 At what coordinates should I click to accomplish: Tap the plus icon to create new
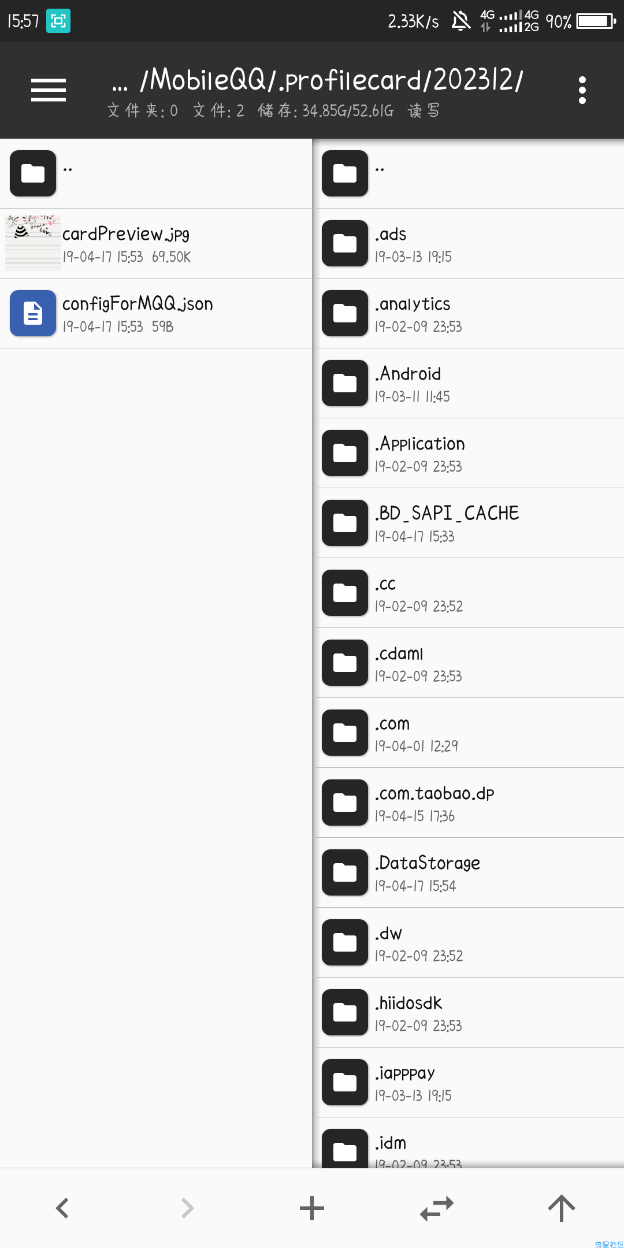point(312,1208)
